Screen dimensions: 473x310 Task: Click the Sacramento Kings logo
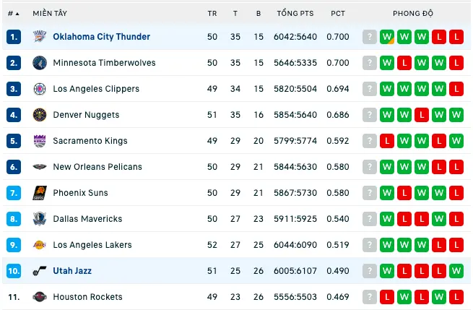point(40,141)
